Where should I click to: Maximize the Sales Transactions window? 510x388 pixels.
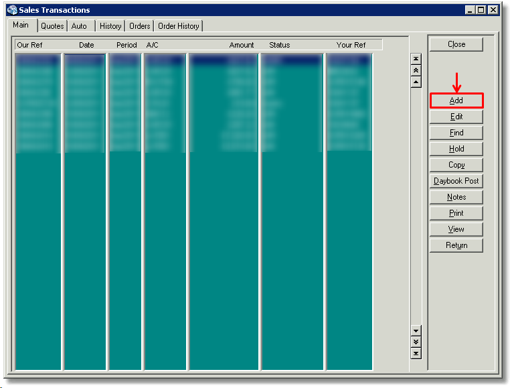point(481,10)
